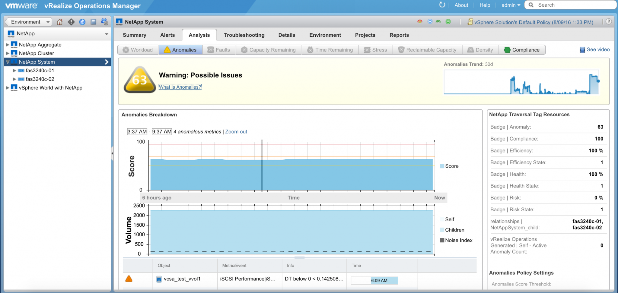This screenshot has width=618, height=293.
Task: Click the 9:37 AM end time box
Action: [x=162, y=132]
